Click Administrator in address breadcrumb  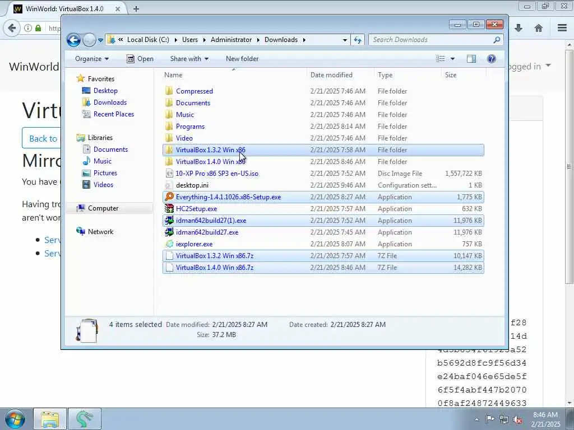coord(231,40)
